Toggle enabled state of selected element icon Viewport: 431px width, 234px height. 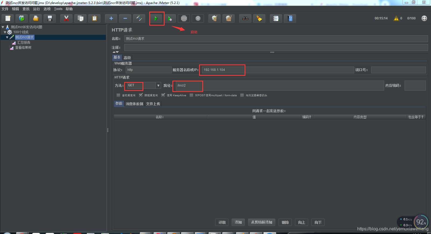(139, 18)
